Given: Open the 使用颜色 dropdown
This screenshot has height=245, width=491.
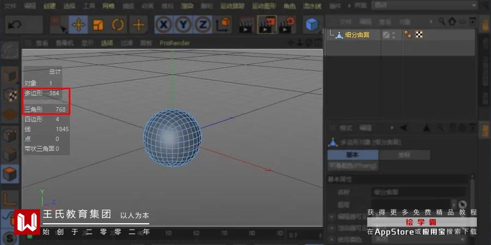Looking at the screenshot, I should [x=418, y=240].
